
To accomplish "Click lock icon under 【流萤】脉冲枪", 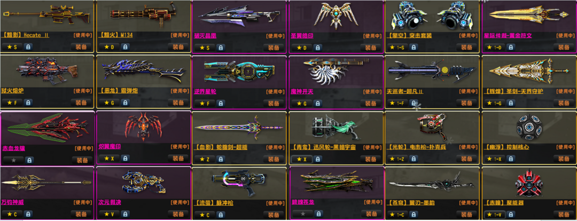I will (x=221, y=215).
